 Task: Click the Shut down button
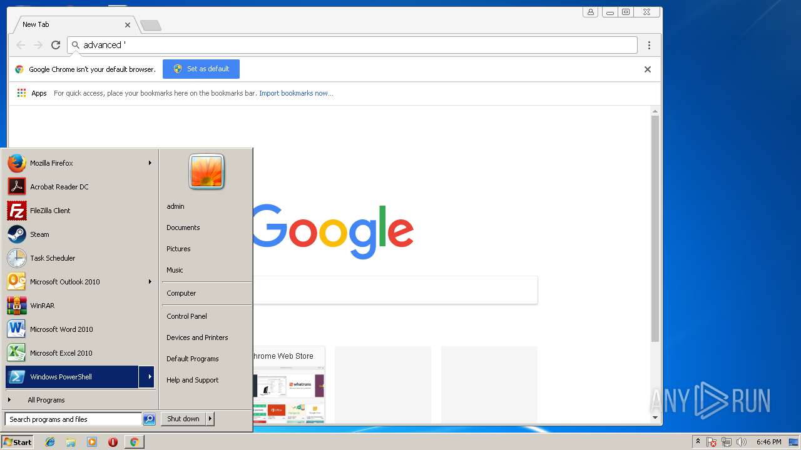click(x=183, y=419)
